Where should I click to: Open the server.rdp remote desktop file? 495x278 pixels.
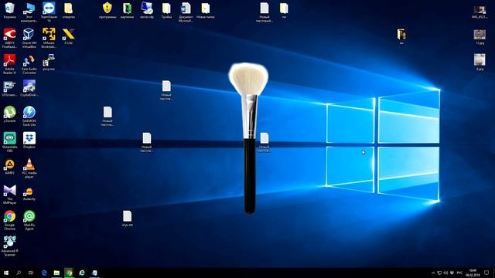pos(147,10)
